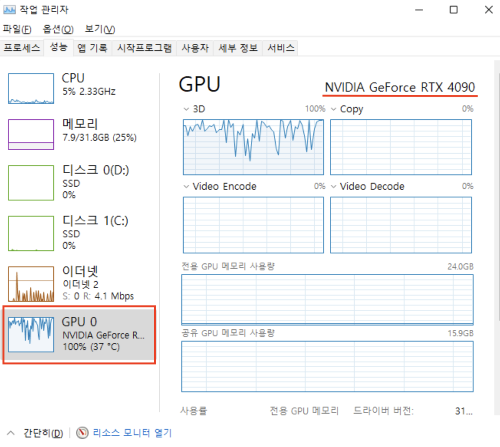Switch to the 사용자 tab
The image size is (500, 447).
[195, 48]
